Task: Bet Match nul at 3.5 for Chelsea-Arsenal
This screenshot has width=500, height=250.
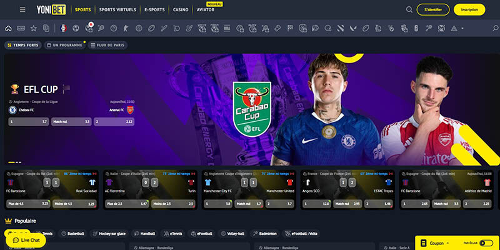Action: (x=71, y=122)
